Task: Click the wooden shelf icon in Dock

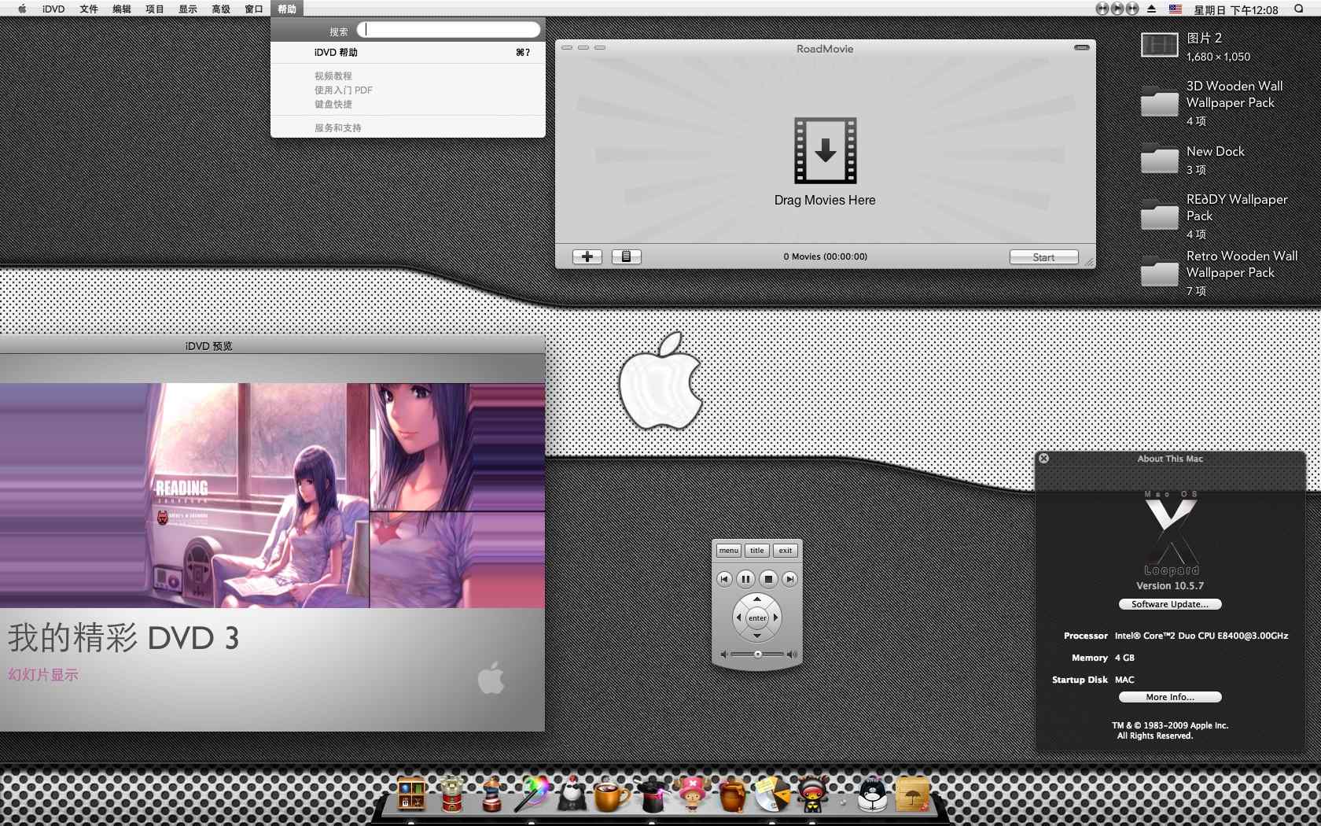Action: (411, 793)
